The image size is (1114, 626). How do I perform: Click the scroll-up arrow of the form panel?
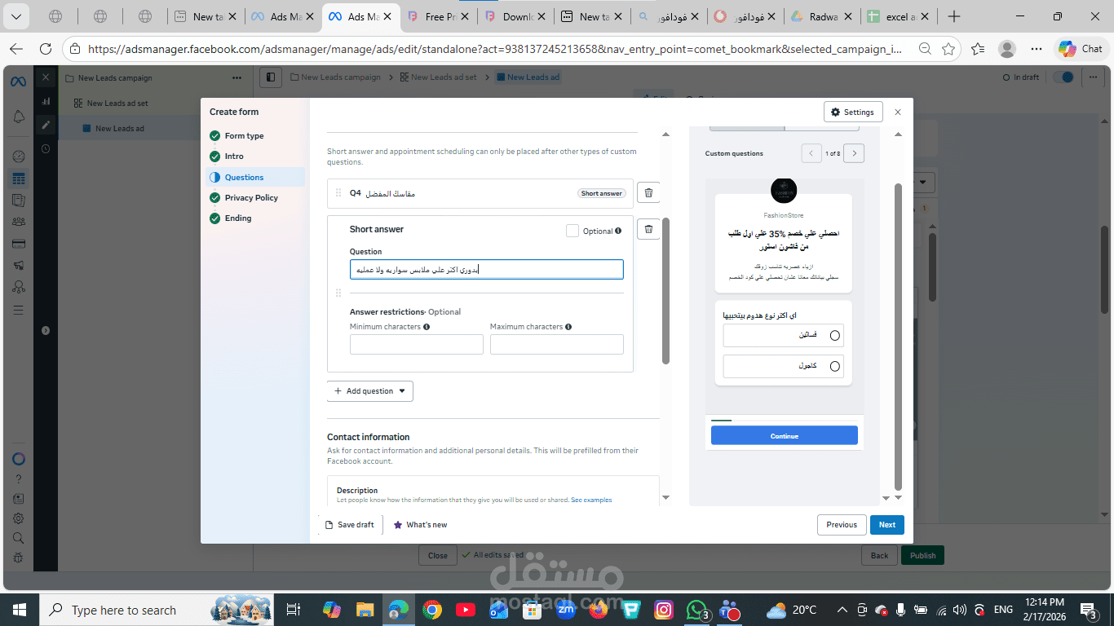(665, 134)
